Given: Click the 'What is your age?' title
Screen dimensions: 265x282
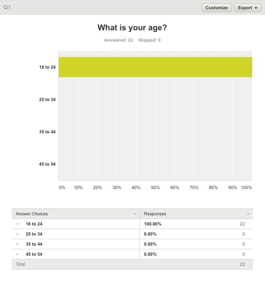Looking at the screenshot, I should point(132,28).
